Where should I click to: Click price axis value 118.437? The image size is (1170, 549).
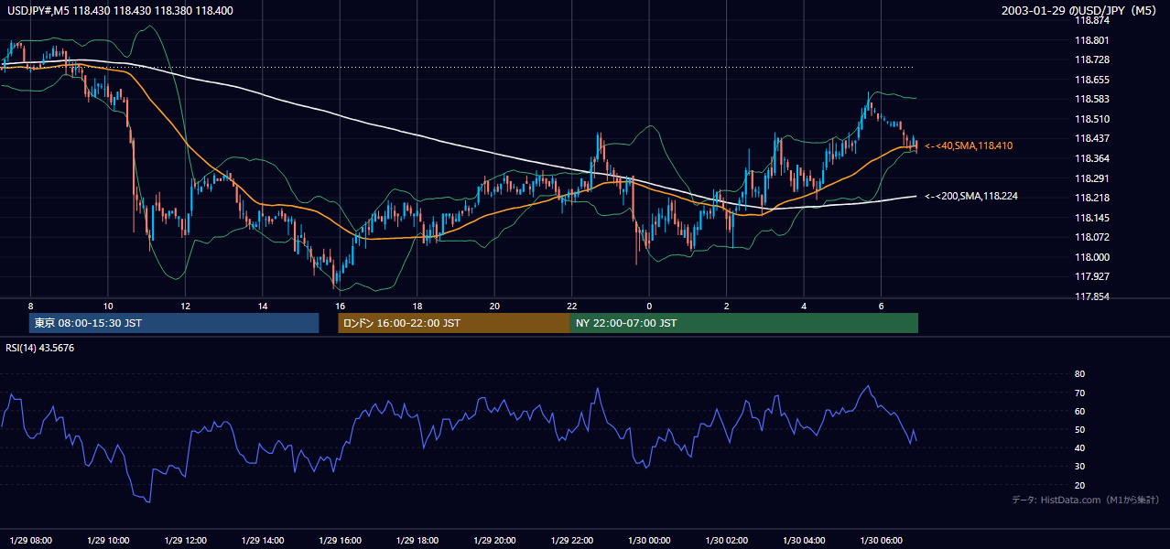1092,139
